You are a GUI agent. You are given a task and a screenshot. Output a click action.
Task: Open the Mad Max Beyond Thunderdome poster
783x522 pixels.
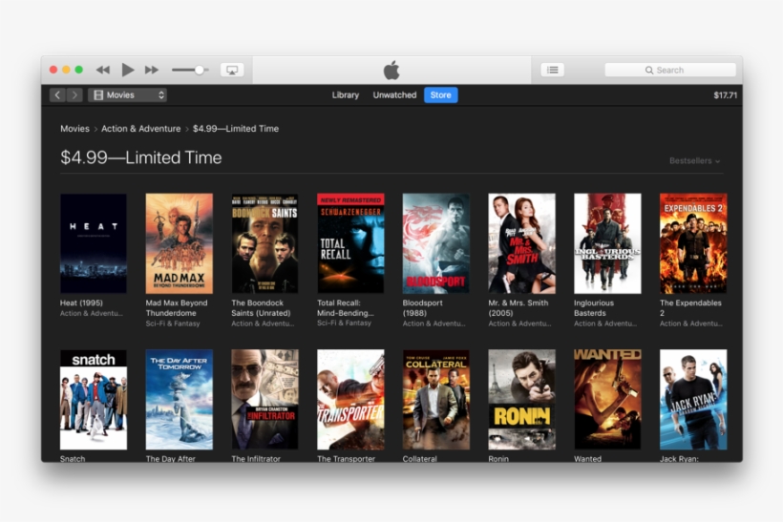point(180,243)
